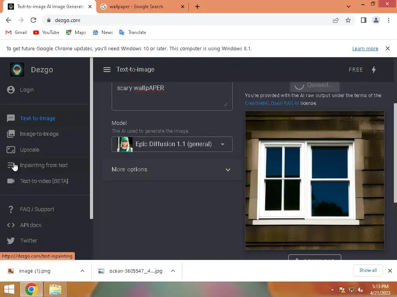Open File Explorer from the taskbar
This screenshot has height=297, width=397.
tap(55, 289)
